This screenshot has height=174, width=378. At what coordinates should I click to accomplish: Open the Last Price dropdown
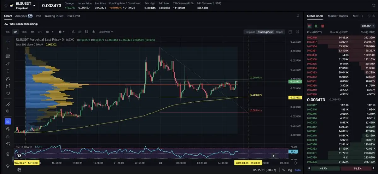[x=106, y=32]
